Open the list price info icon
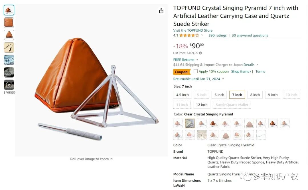 click(200, 53)
